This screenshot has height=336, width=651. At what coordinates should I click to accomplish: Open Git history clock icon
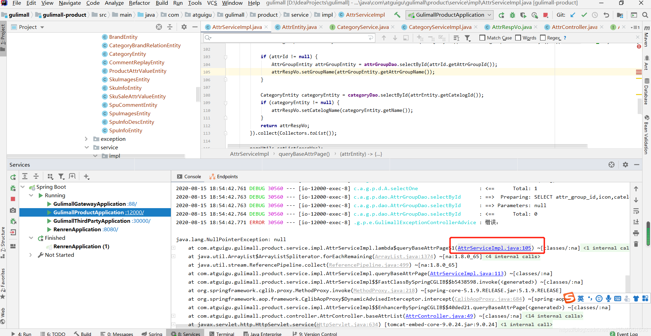595,15
